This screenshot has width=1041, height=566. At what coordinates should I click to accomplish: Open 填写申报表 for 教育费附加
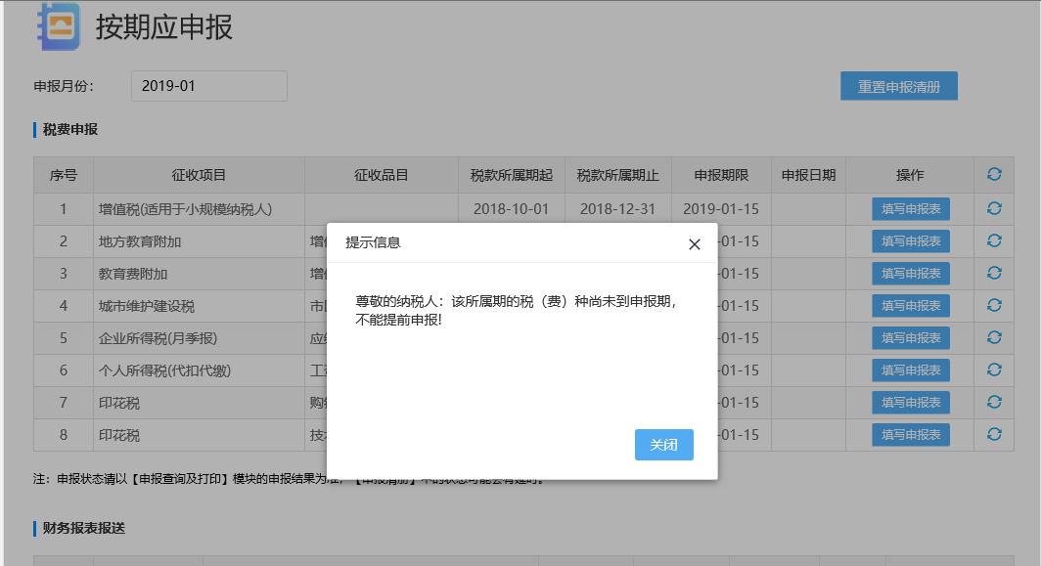[x=910, y=273]
